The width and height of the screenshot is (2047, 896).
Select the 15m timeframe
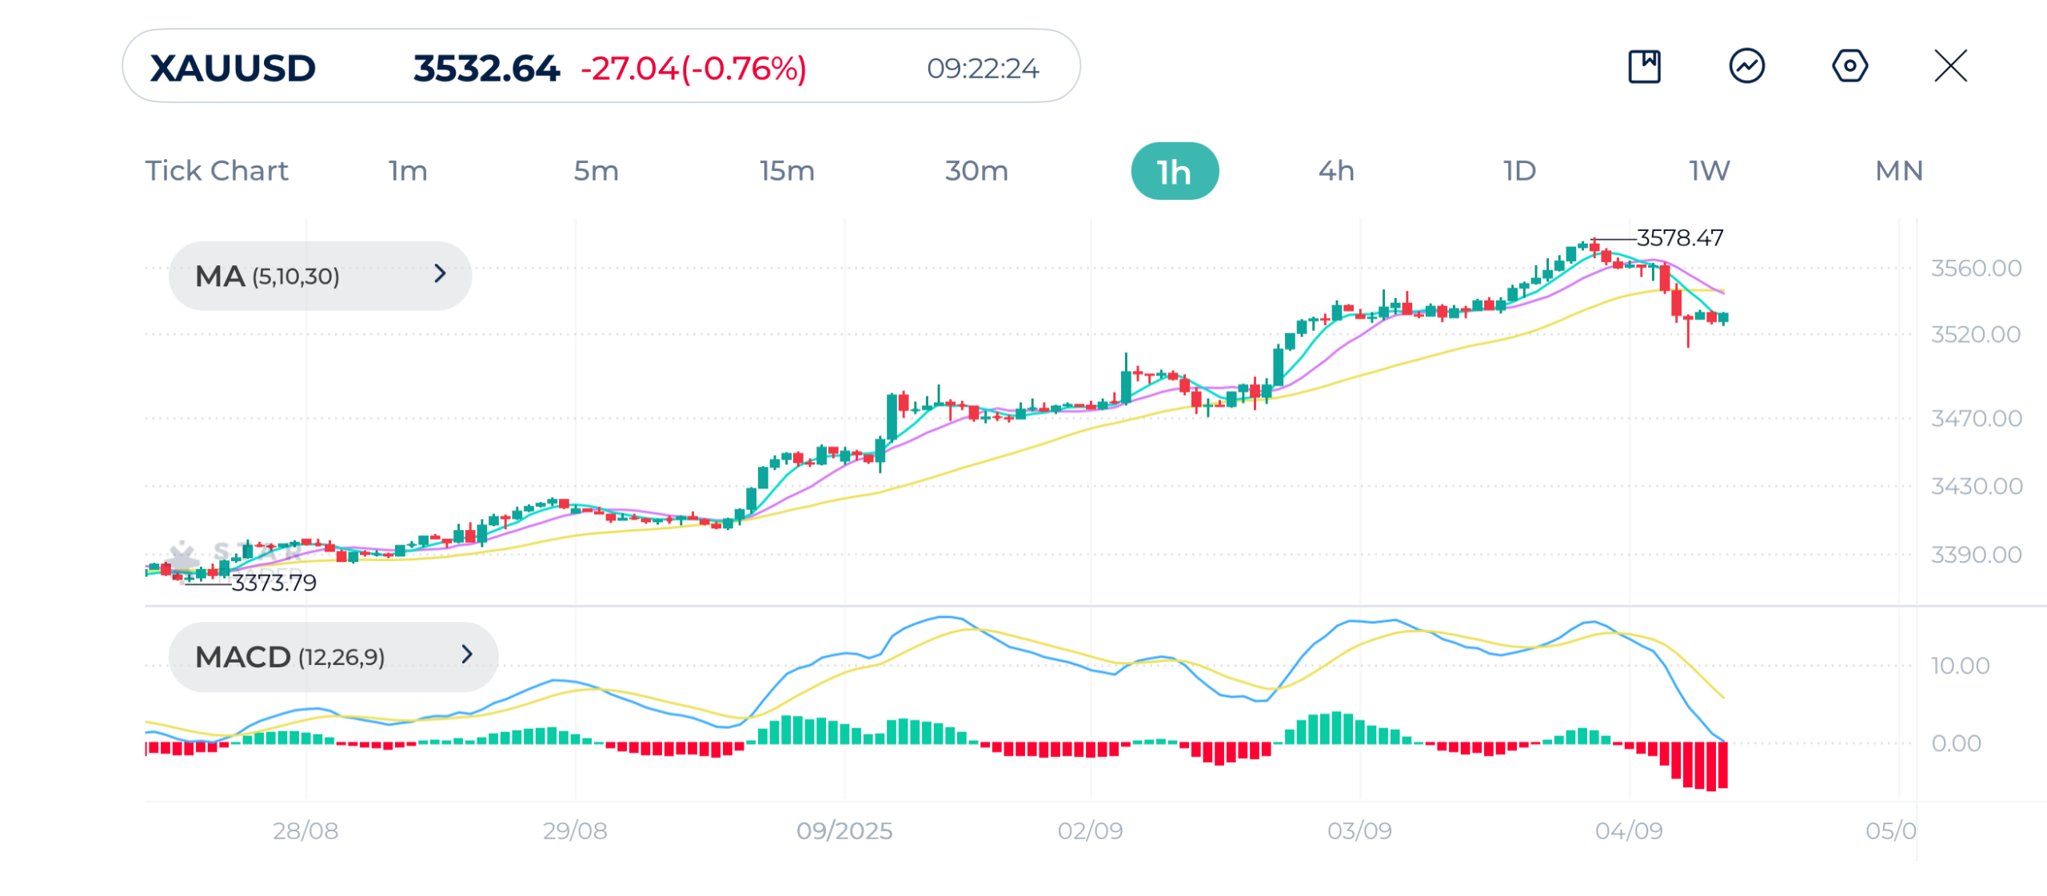click(x=787, y=171)
